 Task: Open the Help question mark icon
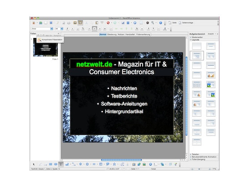(160, 23)
